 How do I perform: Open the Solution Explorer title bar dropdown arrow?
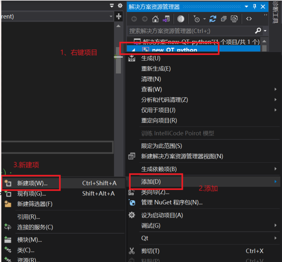247,7
